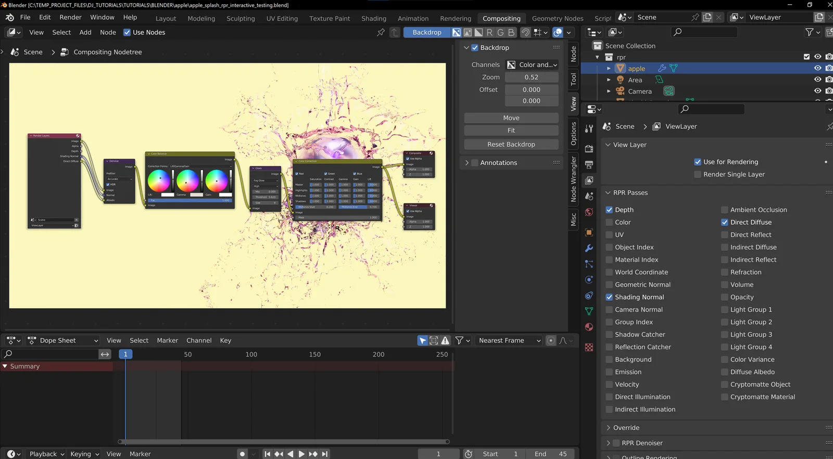This screenshot has height=459, width=833.
Task: Select the G channel backdrop button
Action: coord(500,32)
